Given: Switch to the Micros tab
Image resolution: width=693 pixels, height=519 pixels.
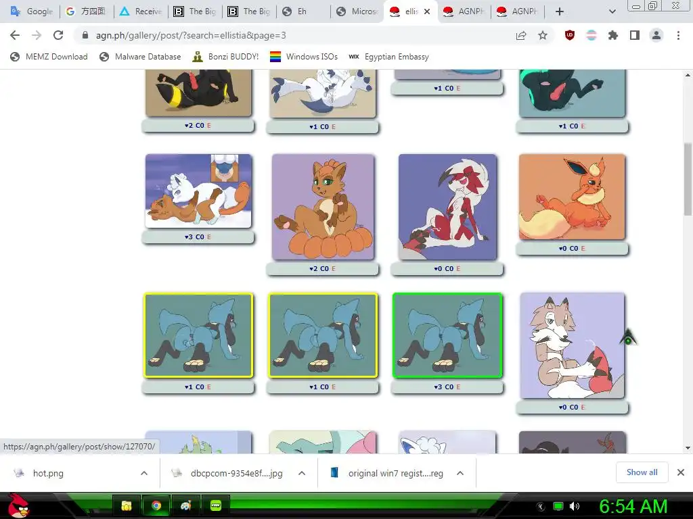Looking at the screenshot, I should (x=357, y=11).
